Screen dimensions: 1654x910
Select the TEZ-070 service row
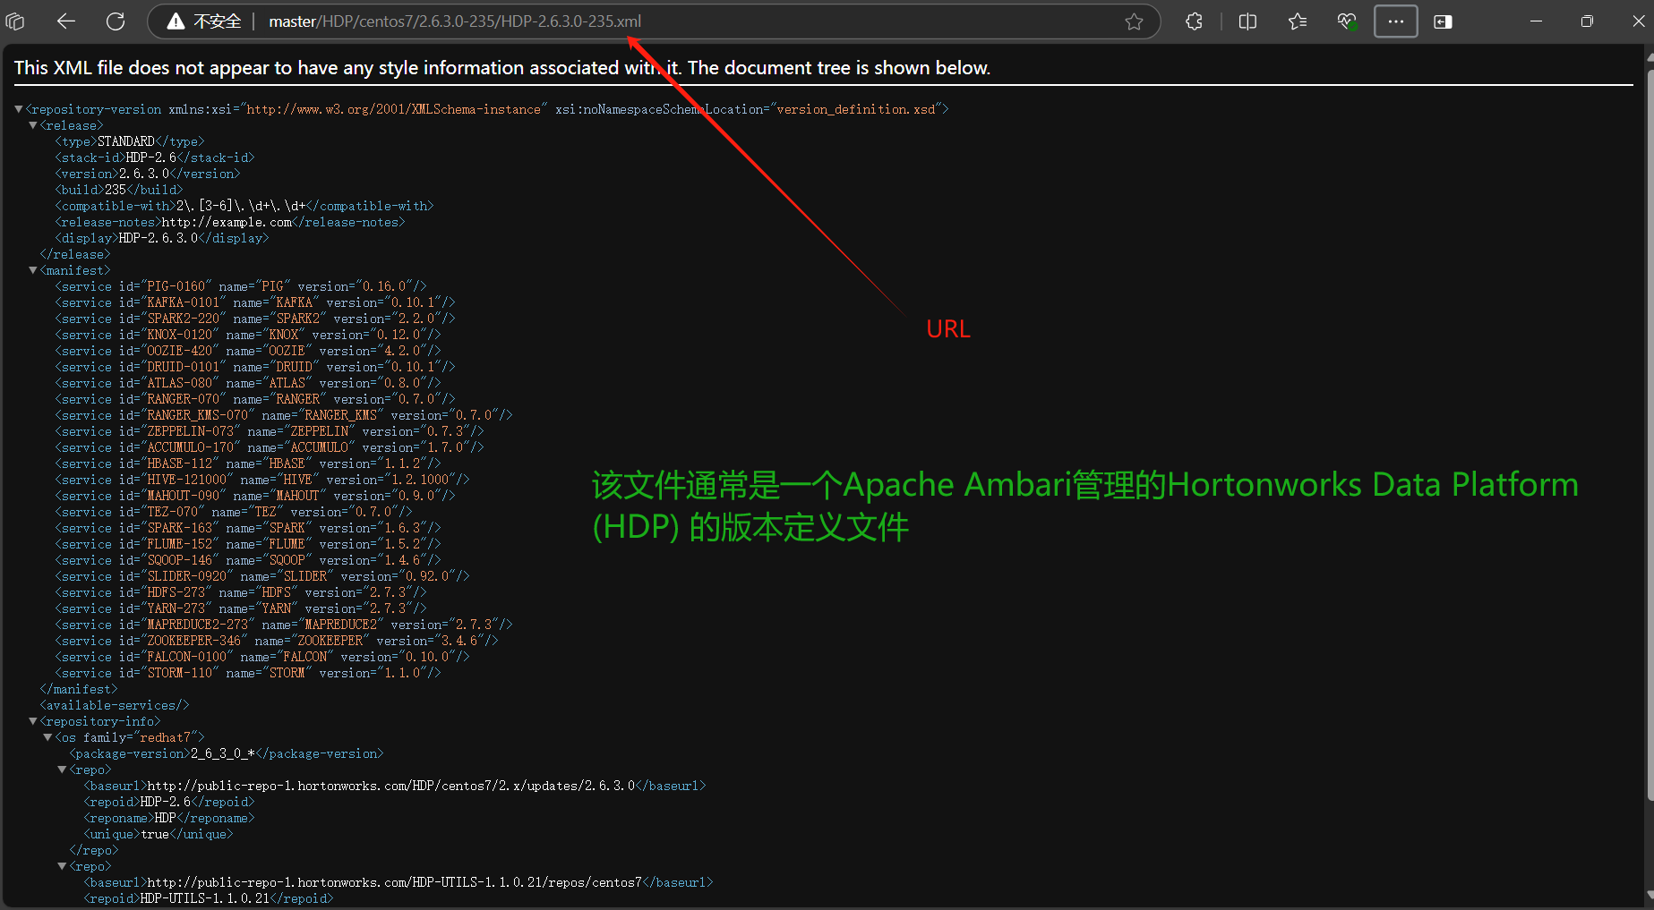tap(234, 512)
